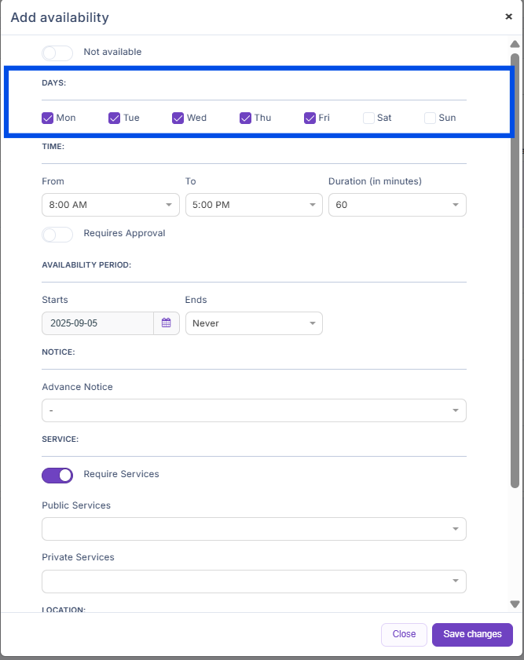Click the calendar icon beside Starts date
This screenshot has height=660, width=524.
[166, 323]
